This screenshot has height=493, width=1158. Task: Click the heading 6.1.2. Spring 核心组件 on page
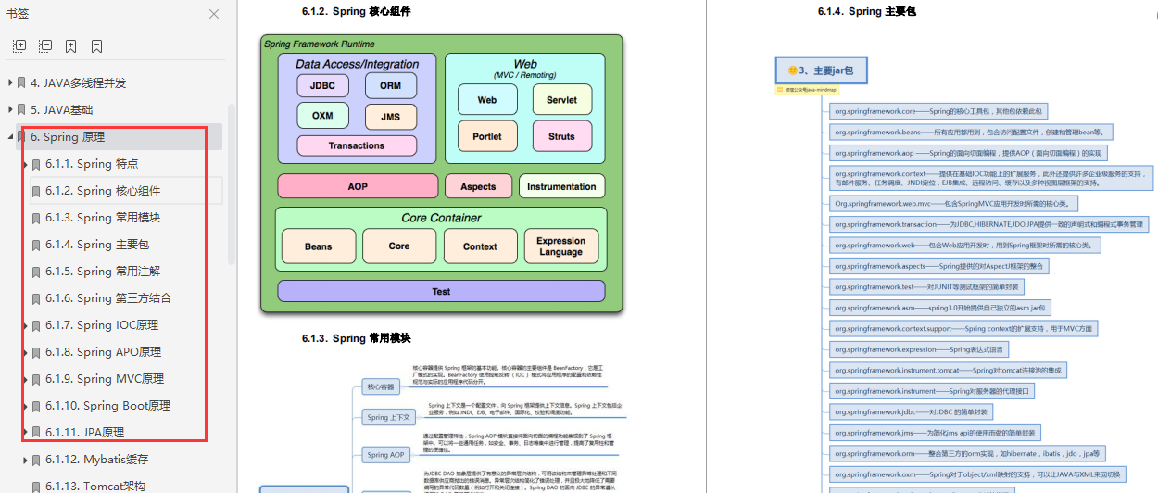[356, 12]
